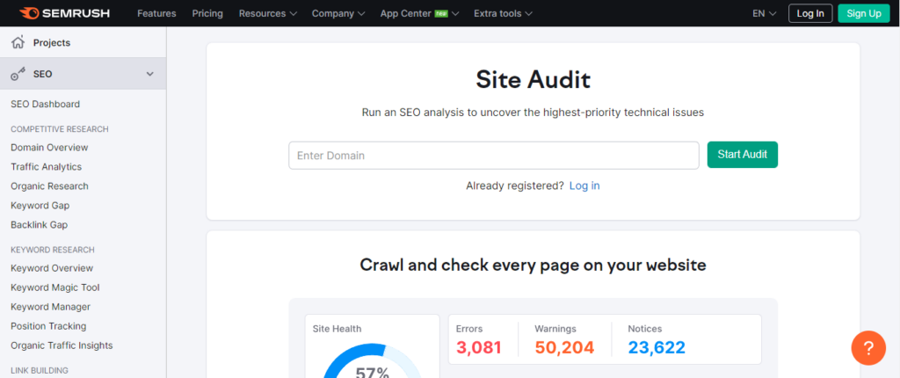Open the EN language selector

point(765,13)
